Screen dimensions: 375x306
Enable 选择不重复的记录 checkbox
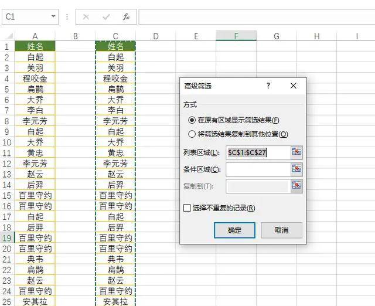[187, 208]
